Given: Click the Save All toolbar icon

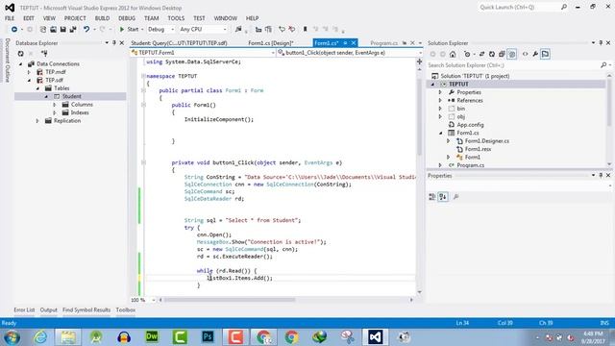Looking at the screenshot, I should [73, 30].
